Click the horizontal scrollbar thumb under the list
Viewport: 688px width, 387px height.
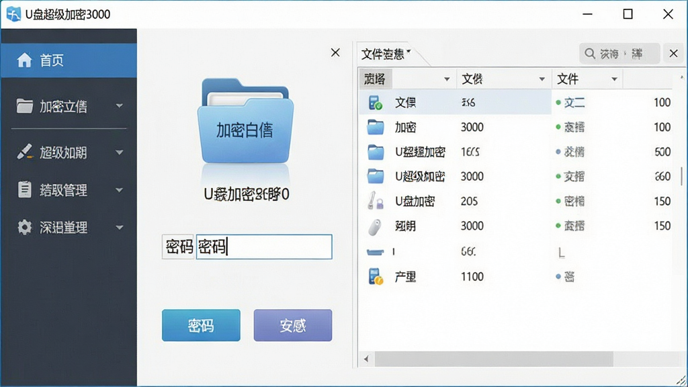click(x=494, y=359)
